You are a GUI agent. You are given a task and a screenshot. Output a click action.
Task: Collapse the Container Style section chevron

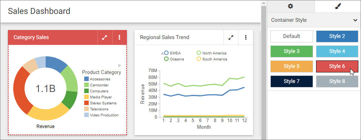click(x=355, y=20)
